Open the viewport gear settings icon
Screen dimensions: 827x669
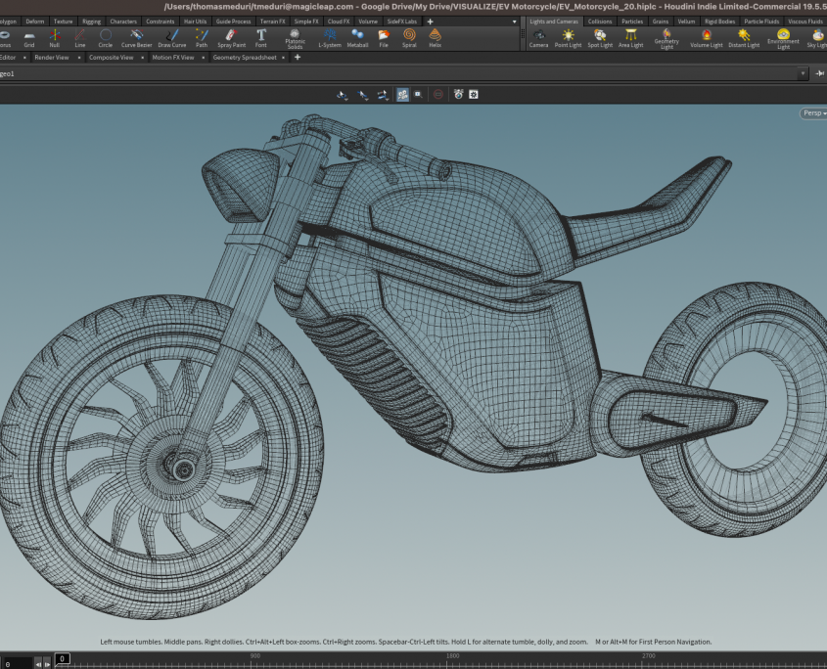[x=474, y=94]
